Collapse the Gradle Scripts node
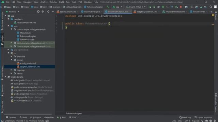The image size is (218, 122). point(5,77)
